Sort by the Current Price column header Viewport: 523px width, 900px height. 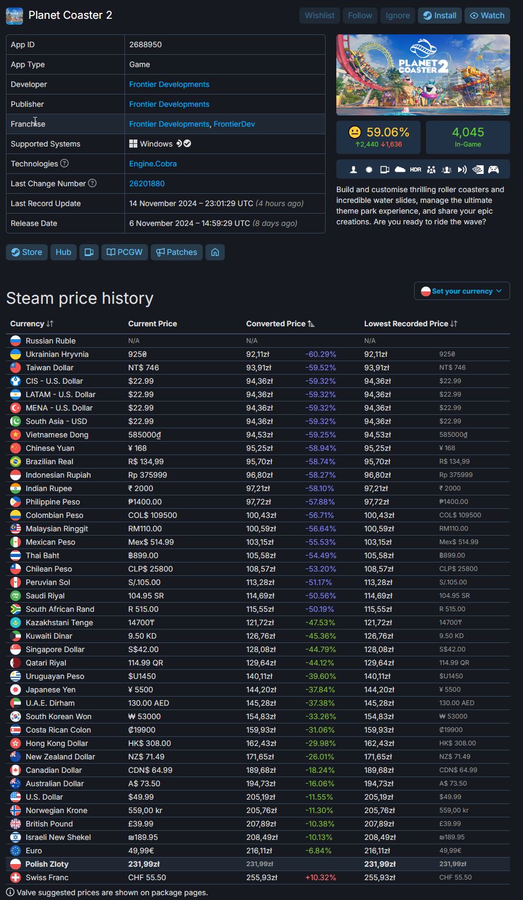[152, 324]
